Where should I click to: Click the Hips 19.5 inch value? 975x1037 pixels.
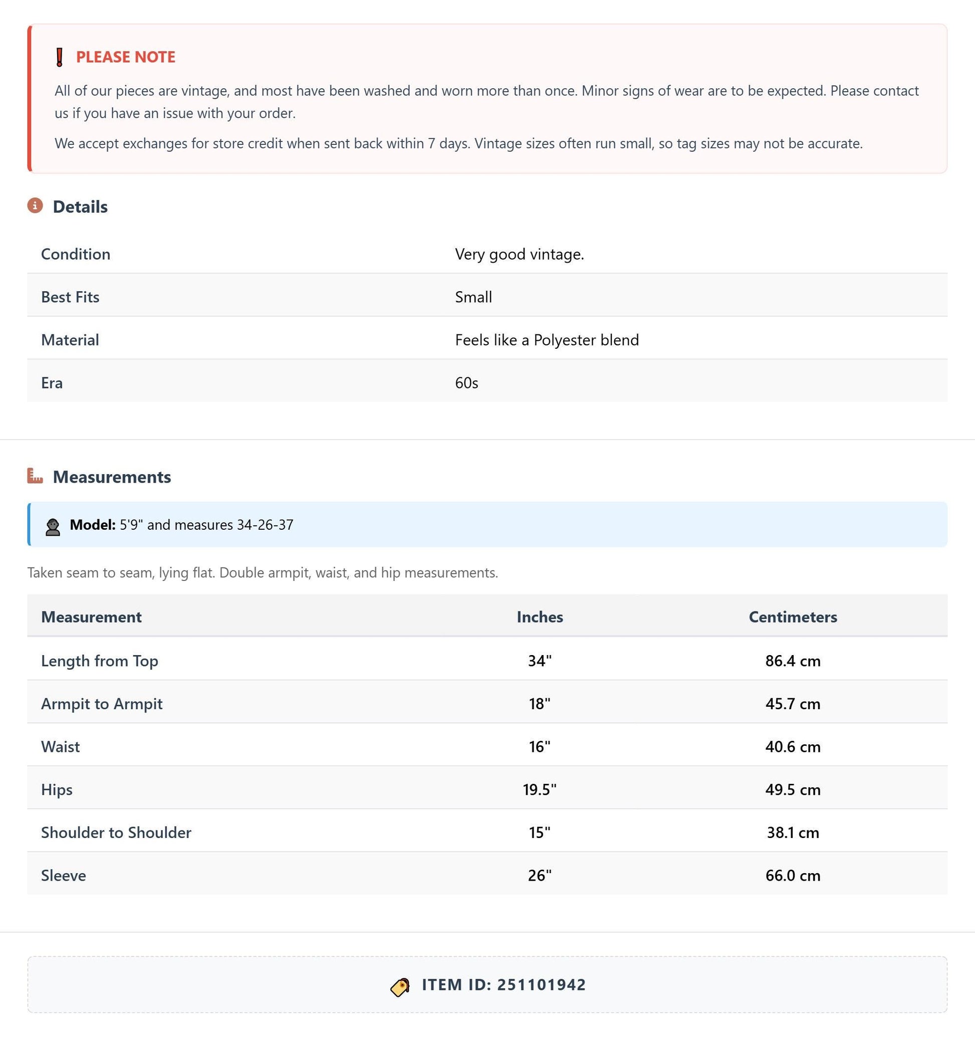(540, 789)
